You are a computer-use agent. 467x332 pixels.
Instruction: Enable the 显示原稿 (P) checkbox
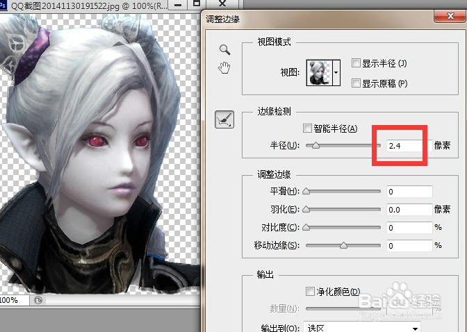[356, 83]
